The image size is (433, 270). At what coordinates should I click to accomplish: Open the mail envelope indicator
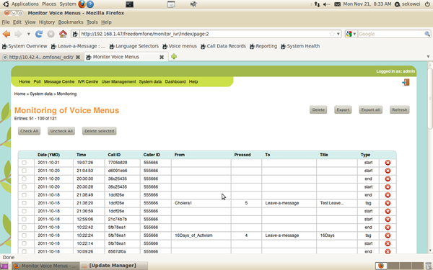(337, 4)
